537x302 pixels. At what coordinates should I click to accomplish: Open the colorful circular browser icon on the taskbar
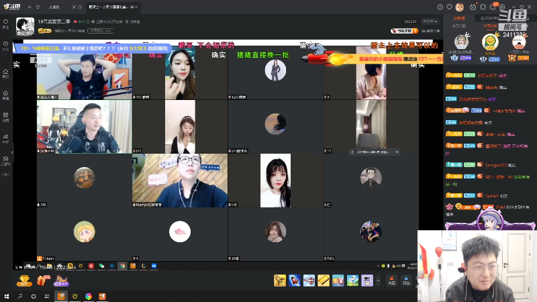point(89,296)
